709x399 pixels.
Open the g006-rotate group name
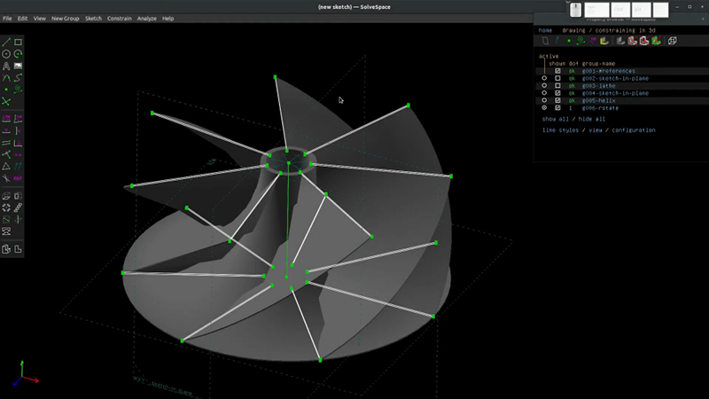(x=599, y=107)
